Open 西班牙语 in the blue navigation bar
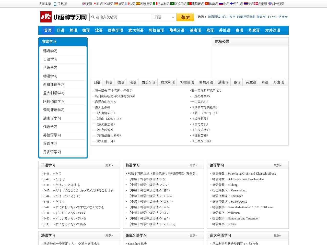Viewport: 327px width, 245px height. pos(115,30)
